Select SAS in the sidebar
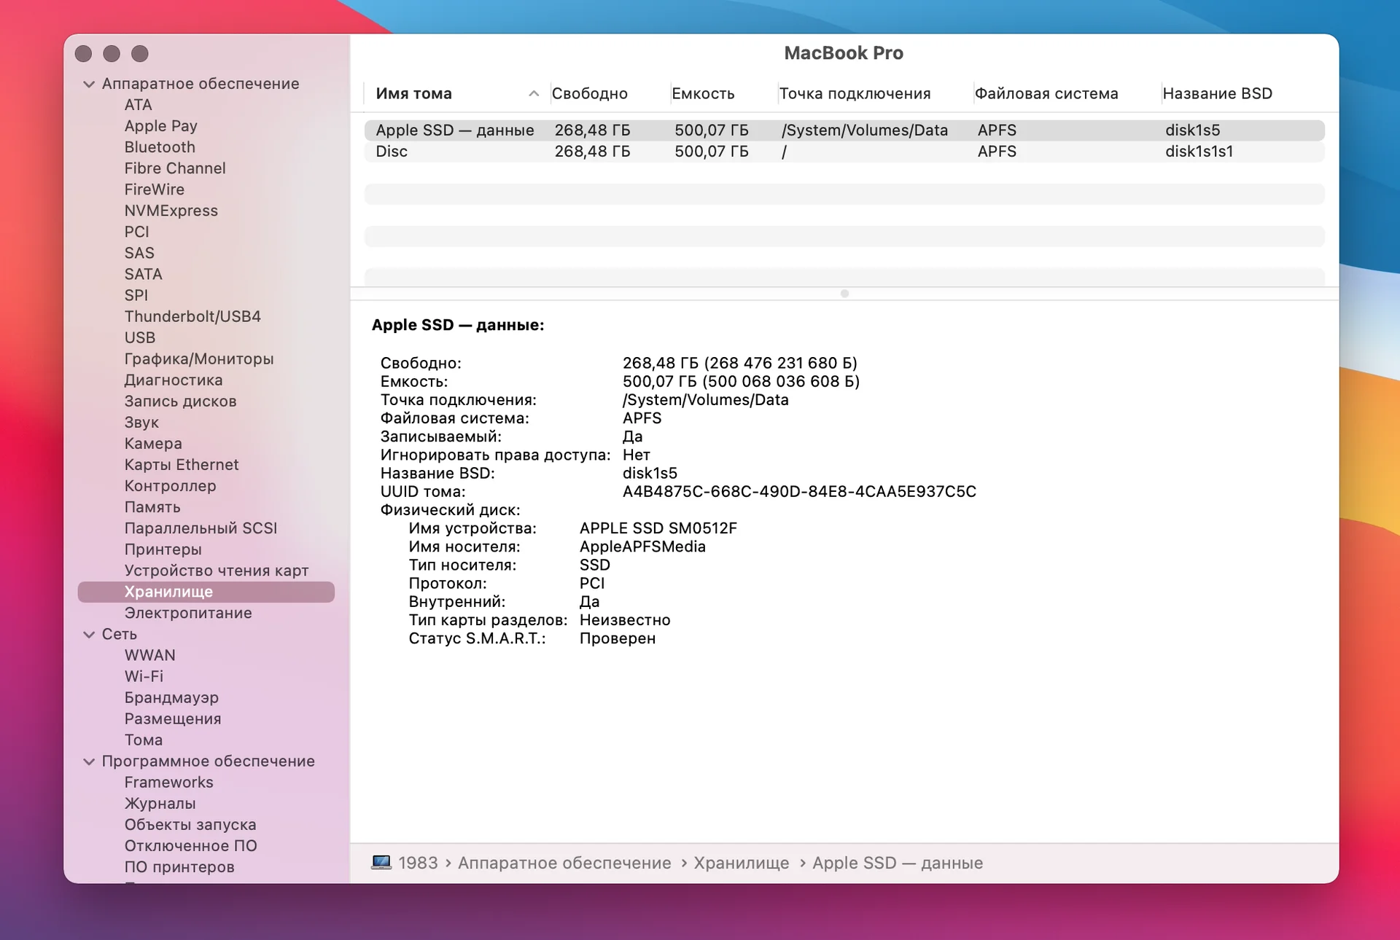 pos(139,253)
